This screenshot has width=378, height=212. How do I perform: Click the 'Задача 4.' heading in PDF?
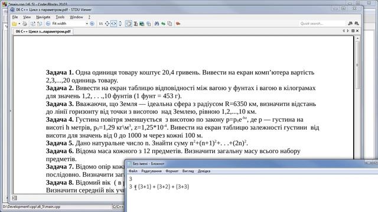(x=60, y=120)
